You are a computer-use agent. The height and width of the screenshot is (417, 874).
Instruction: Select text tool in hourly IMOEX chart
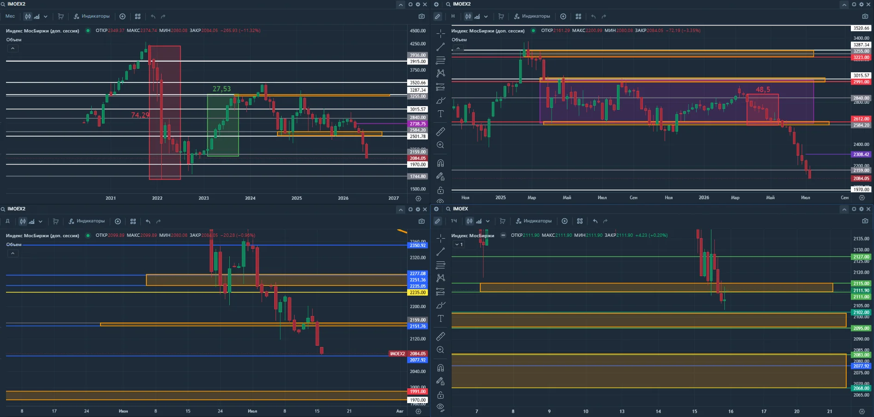440,318
